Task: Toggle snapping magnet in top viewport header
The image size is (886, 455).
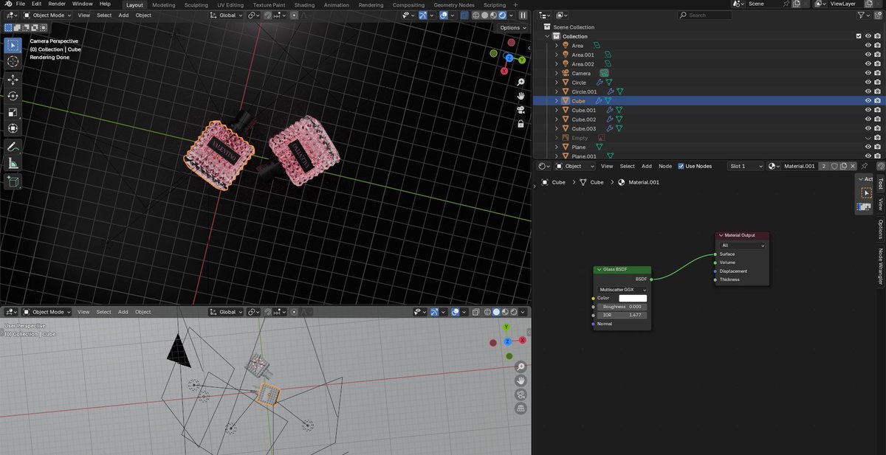Action: pos(268,15)
